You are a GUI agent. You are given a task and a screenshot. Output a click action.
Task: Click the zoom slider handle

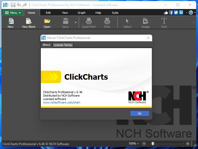tap(153, 143)
